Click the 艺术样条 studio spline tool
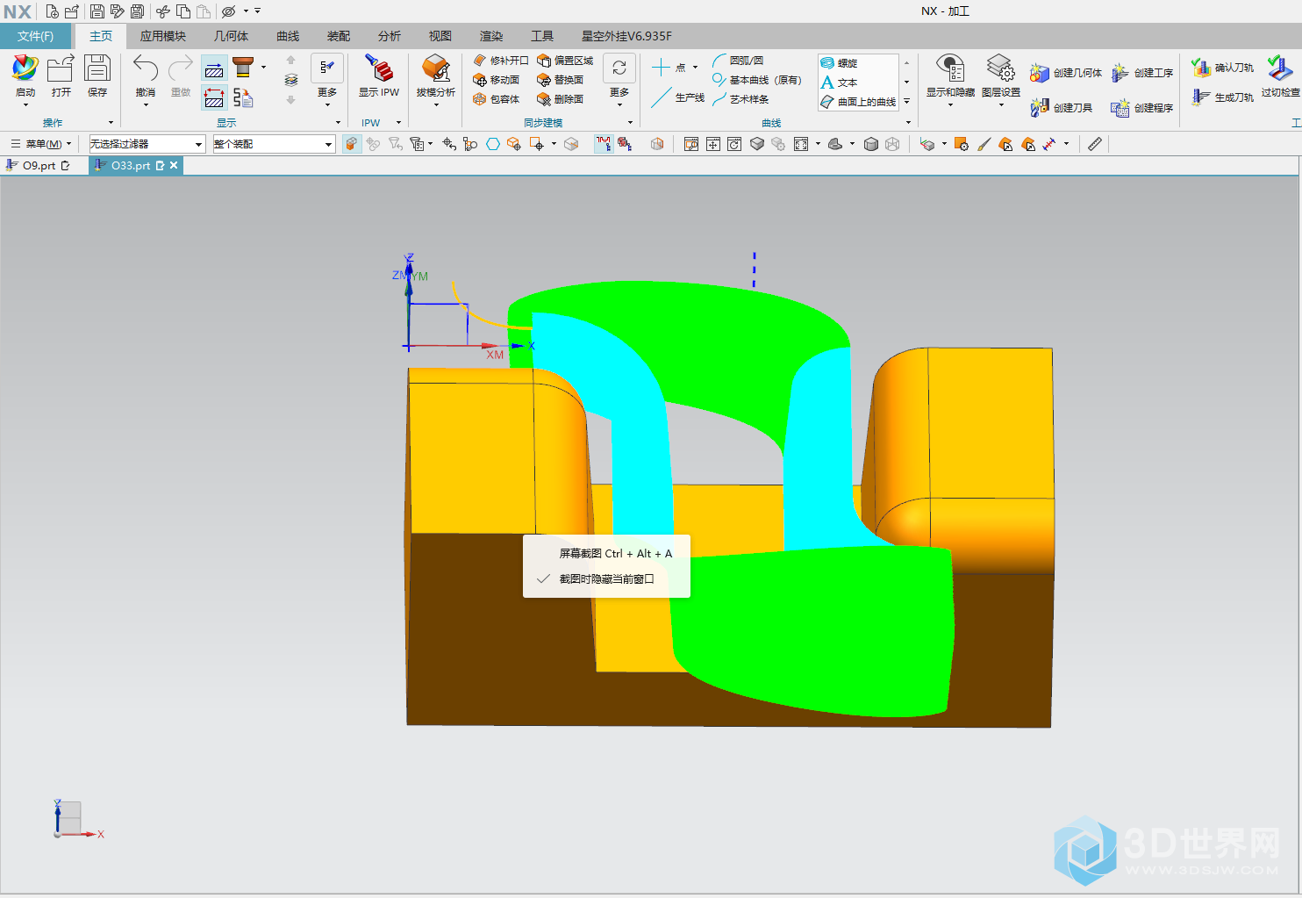This screenshot has width=1302, height=898. (x=741, y=99)
